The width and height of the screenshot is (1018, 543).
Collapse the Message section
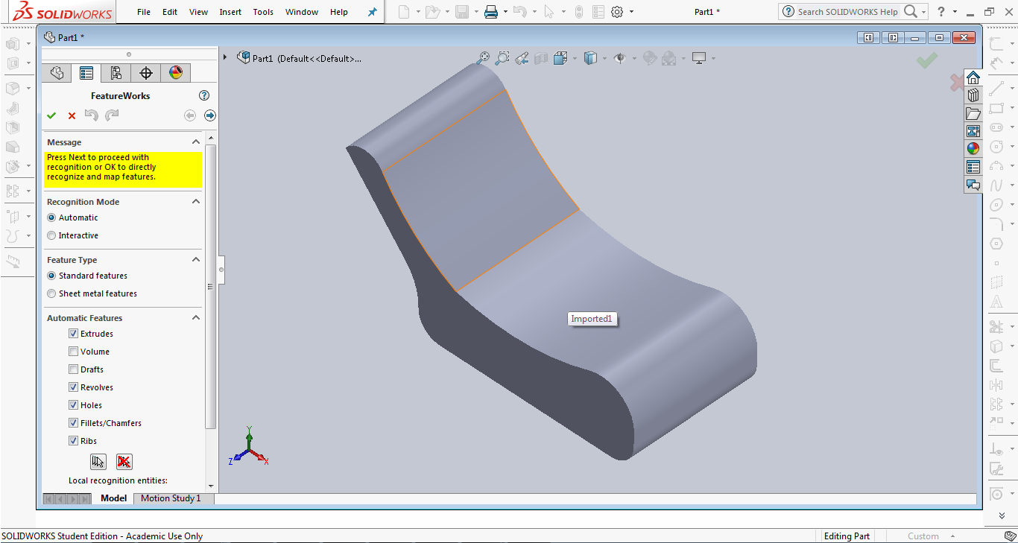click(x=196, y=142)
